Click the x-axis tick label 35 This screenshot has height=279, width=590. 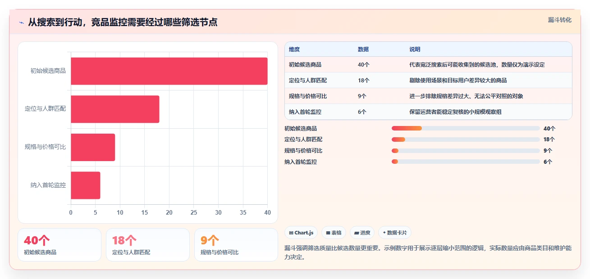click(x=243, y=212)
